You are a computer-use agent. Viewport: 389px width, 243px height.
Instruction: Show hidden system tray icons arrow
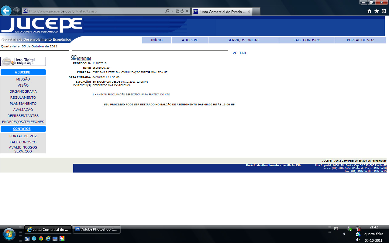[344, 234]
